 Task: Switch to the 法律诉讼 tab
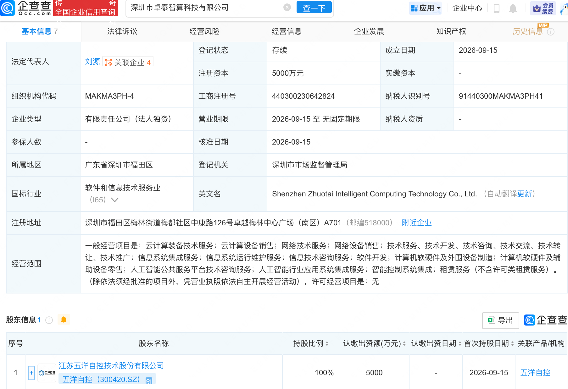coord(122,31)
